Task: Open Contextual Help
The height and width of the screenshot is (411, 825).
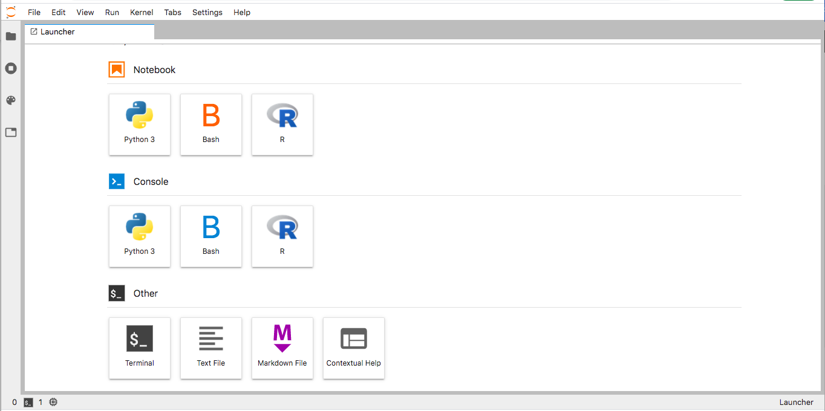Action: pyautogui.click(x=354, y=348)
